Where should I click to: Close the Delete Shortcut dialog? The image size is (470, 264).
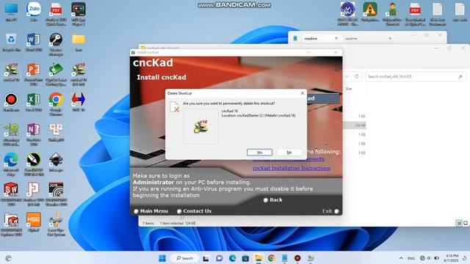click(x=303, y=93)
